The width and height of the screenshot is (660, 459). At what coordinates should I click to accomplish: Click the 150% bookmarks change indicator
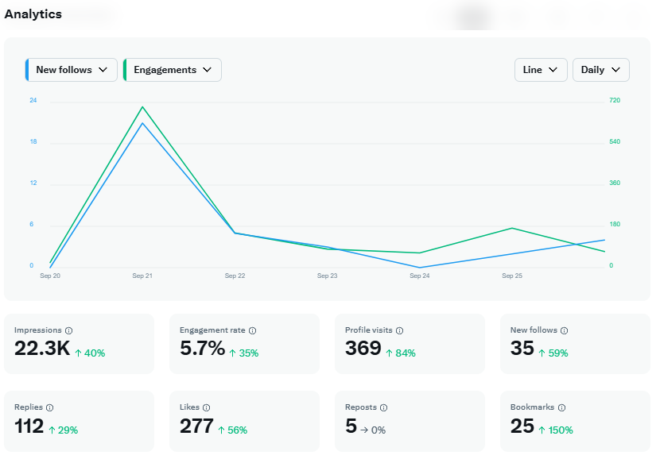(x=556, y=430)
